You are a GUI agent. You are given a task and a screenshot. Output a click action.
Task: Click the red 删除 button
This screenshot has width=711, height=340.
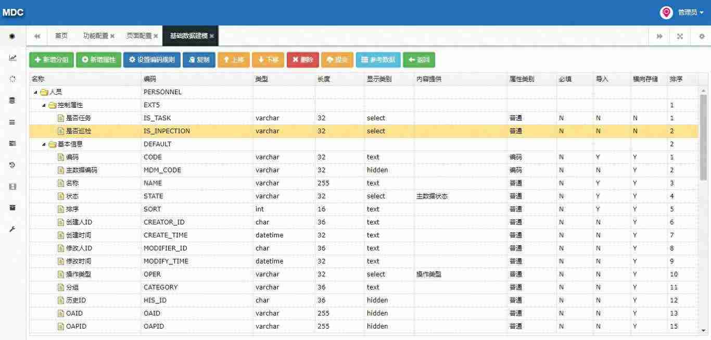[302, 60]
